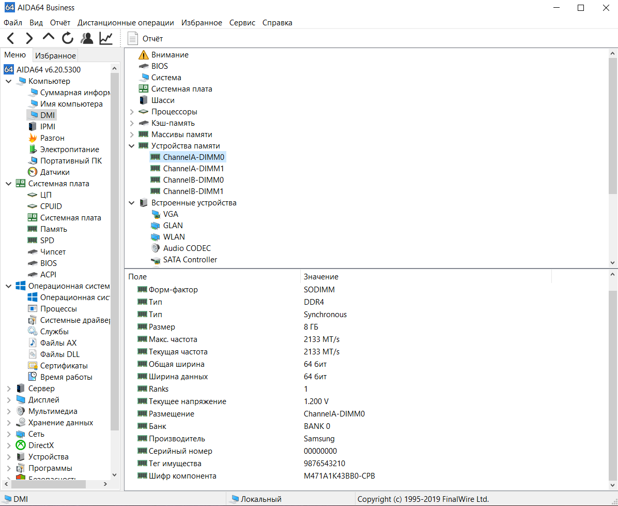618x506 pixels.
Task: Open Файлы DLL file icon
Action: coord(33,355)
